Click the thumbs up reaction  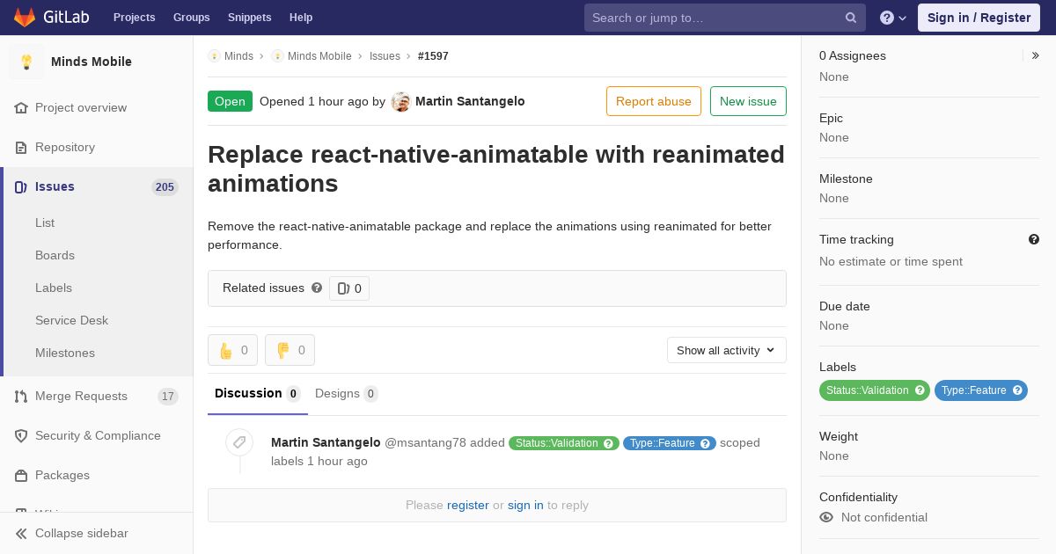click(x=232, y=350)
